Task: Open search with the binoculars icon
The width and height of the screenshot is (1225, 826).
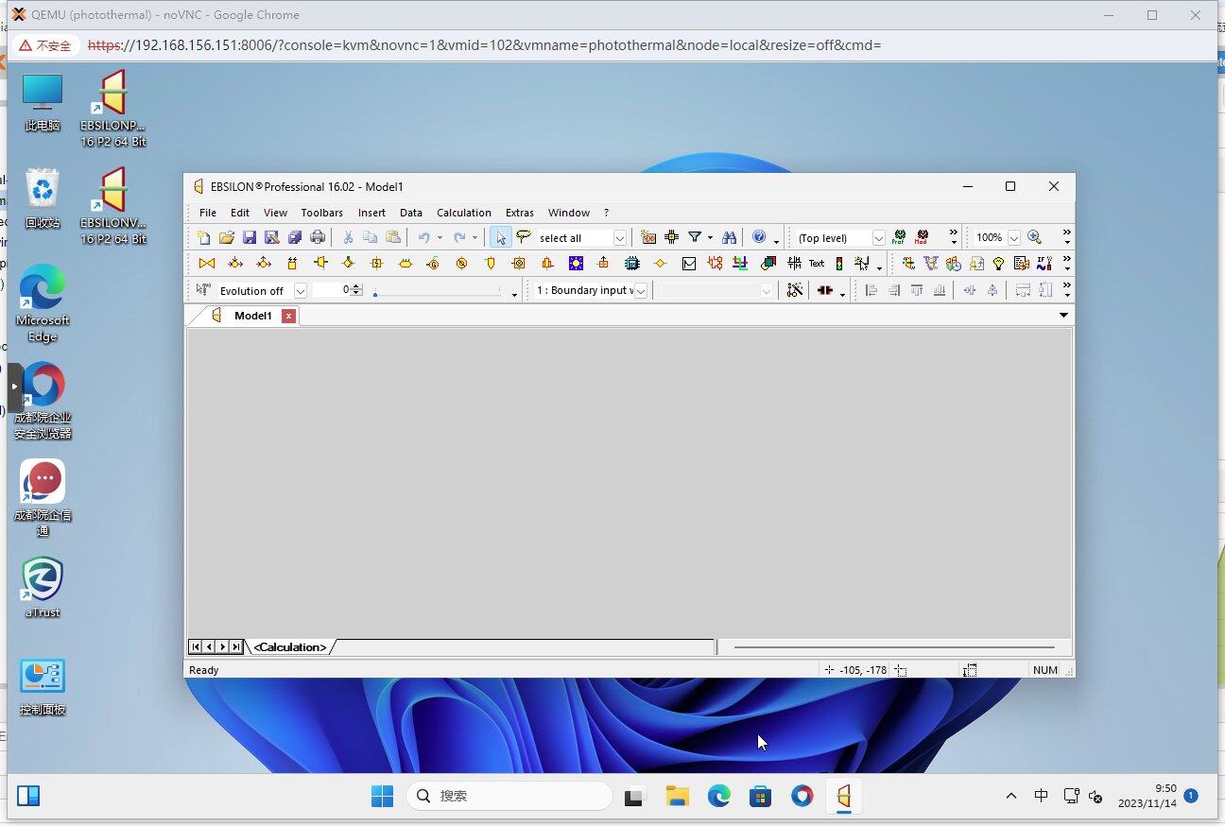Action: (x=729, y=238)
